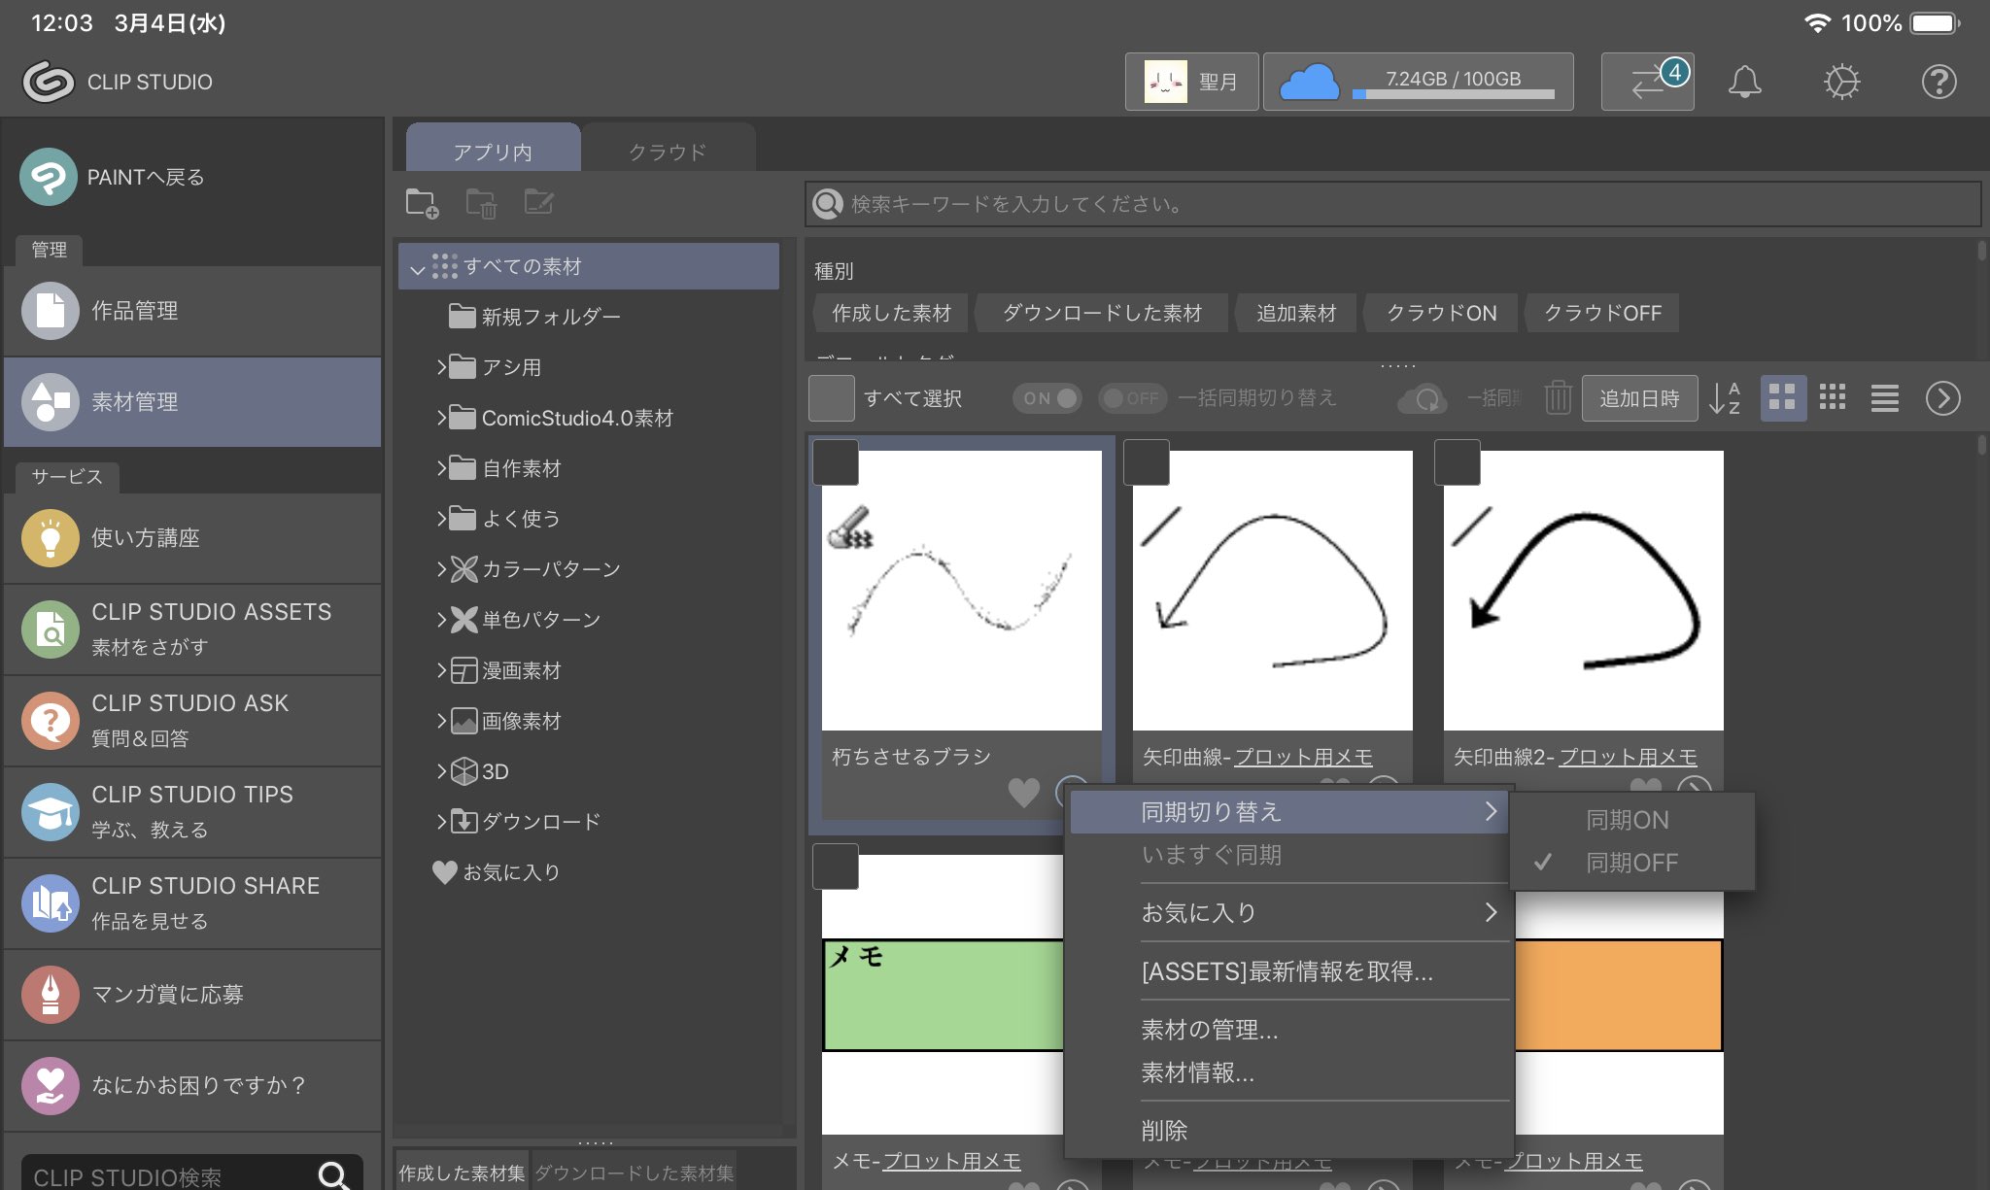Screen dimensions: 1990x1190
Task: Switch to list view layout
Action: (x=1884, y=398)
